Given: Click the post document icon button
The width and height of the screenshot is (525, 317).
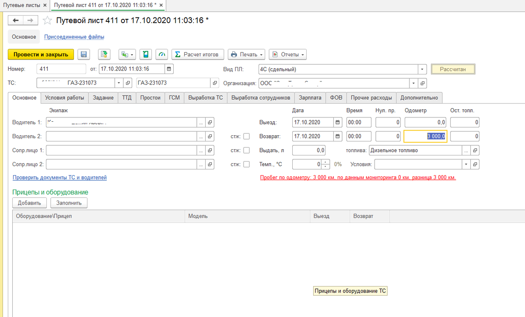Looking at the screenshot, I should [x=104, y=54].
